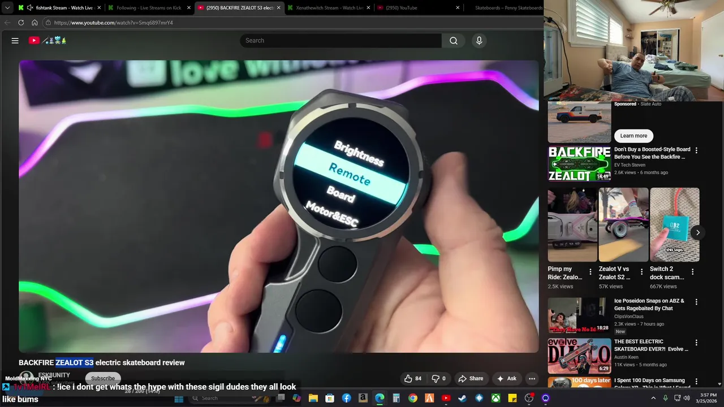Image resolution: width=724 pixels, height=407 pixels.
Task: Close the BACKFIRE ZEALOT S3 tab
Action: (278, 8)
